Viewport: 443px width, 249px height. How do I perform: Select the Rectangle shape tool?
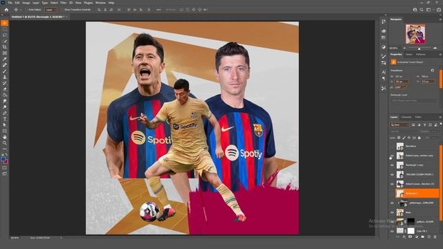(5, 131)
